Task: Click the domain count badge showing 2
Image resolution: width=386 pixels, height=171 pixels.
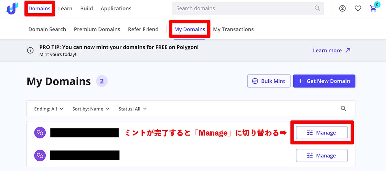Action: (x=102, y=81)
